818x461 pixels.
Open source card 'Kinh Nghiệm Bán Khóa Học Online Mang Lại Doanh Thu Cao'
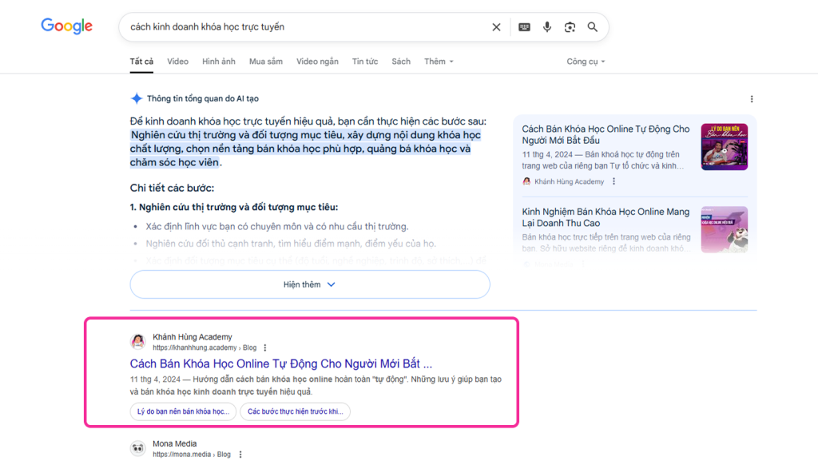point(606,217)
